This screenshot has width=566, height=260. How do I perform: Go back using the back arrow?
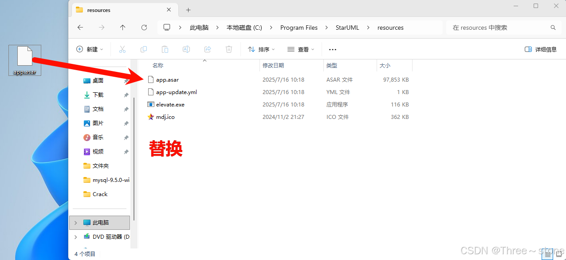click(80, 28)
